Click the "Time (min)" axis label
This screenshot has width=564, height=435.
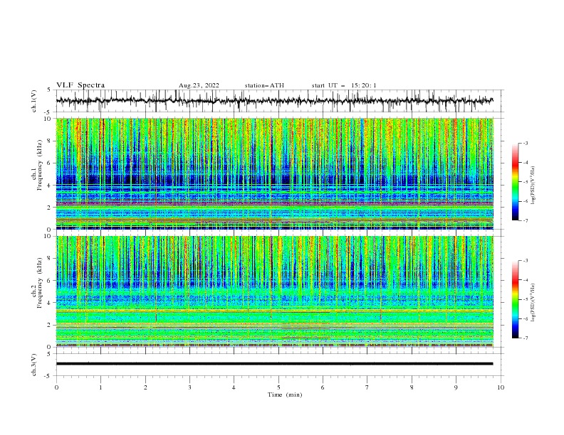pos(285,394)
